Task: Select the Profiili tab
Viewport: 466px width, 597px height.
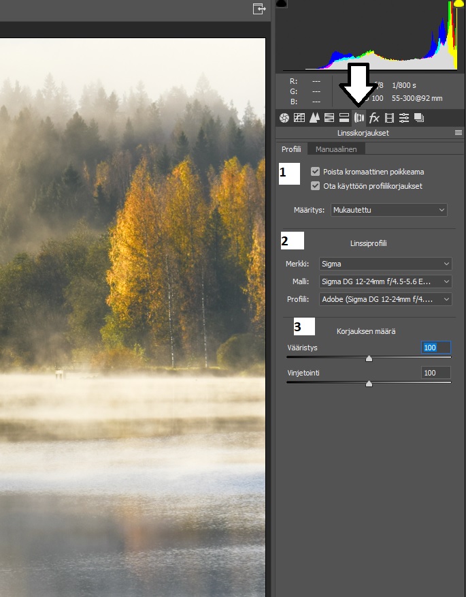Action: pos(291,149)
